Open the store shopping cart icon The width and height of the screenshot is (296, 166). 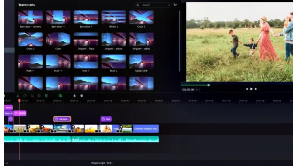[x=175, y=5]
